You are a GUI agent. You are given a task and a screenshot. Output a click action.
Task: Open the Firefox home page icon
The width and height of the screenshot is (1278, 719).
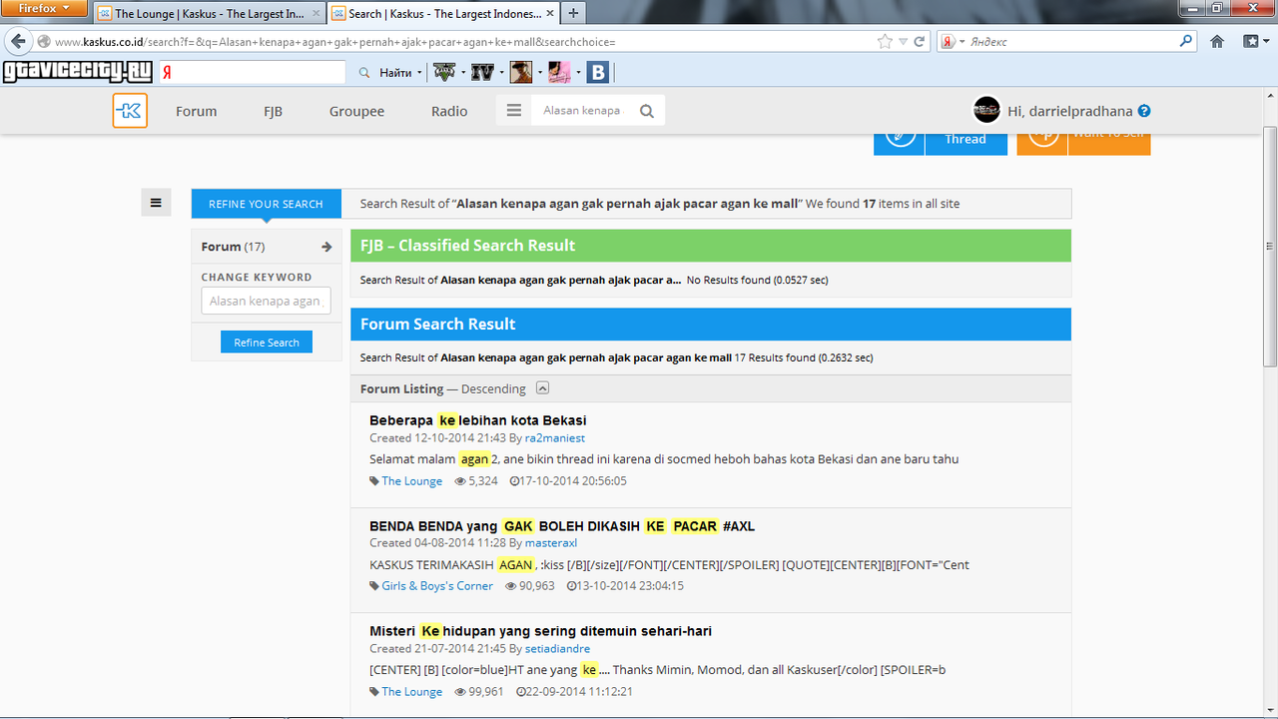[1217, 42]
